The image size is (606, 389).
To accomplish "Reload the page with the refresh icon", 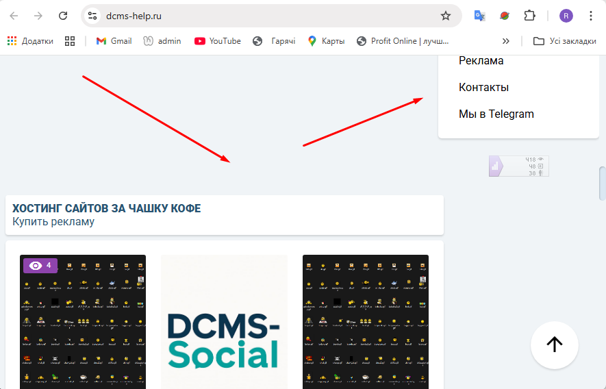I will tap(63, 16).
